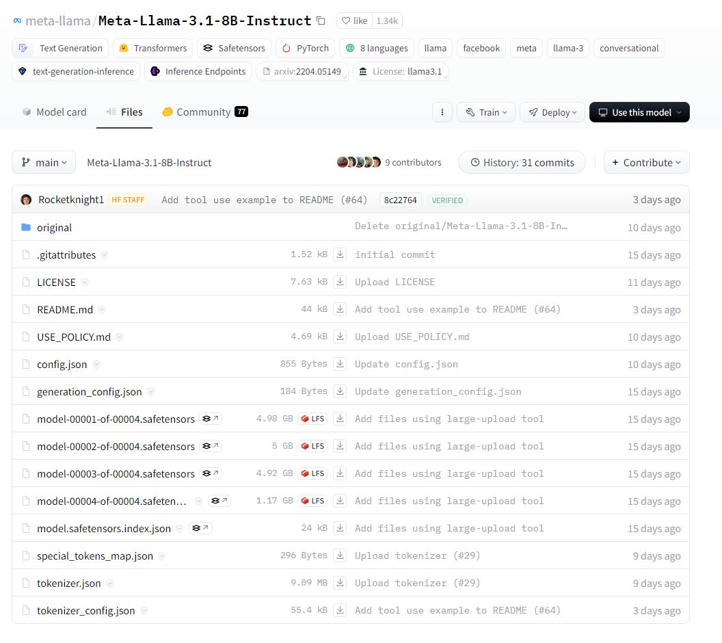Click the LFS badge on model-00001 file
Screen dimensions: 722x643
click(x=312, y=419)
